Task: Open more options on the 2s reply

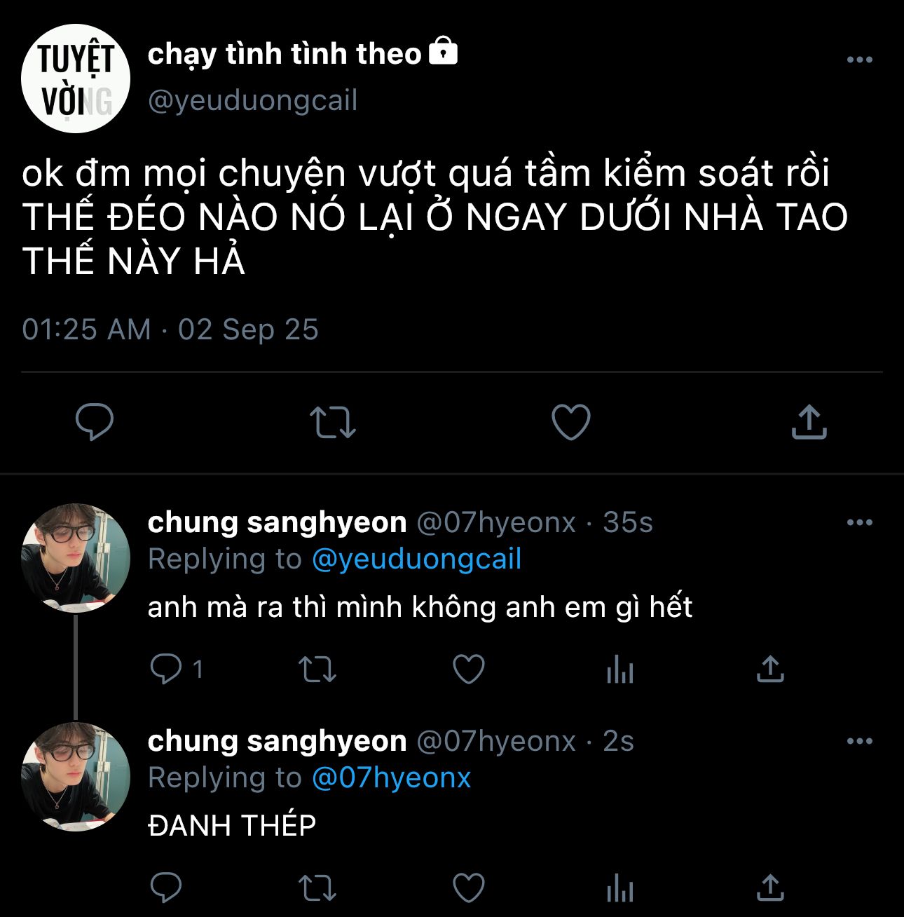Action: [x=859, y=741]
